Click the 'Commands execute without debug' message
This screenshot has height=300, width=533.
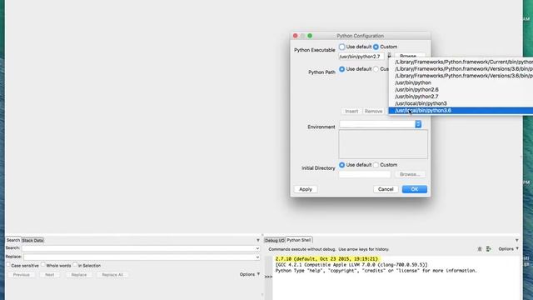329,249
